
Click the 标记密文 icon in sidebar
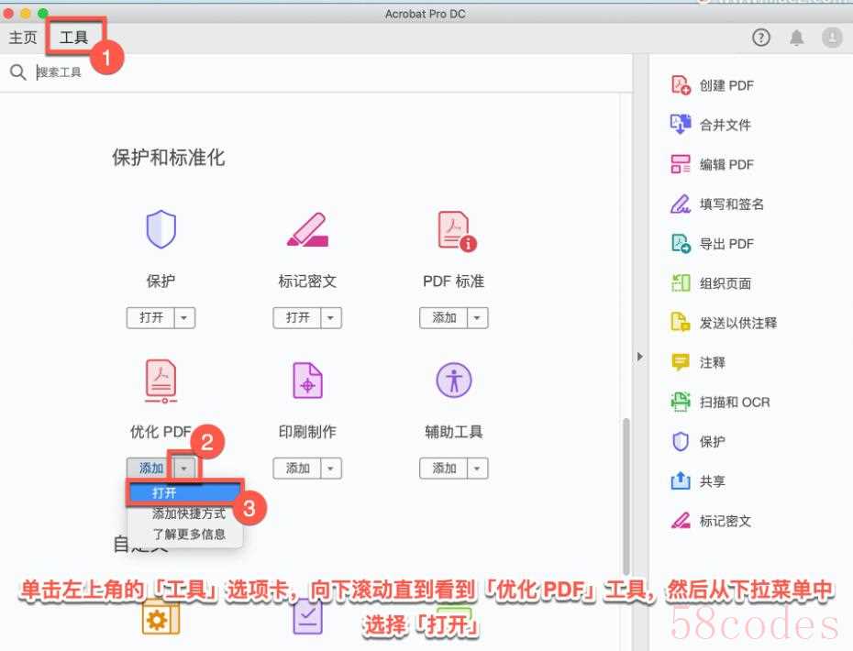pos(681,521)
